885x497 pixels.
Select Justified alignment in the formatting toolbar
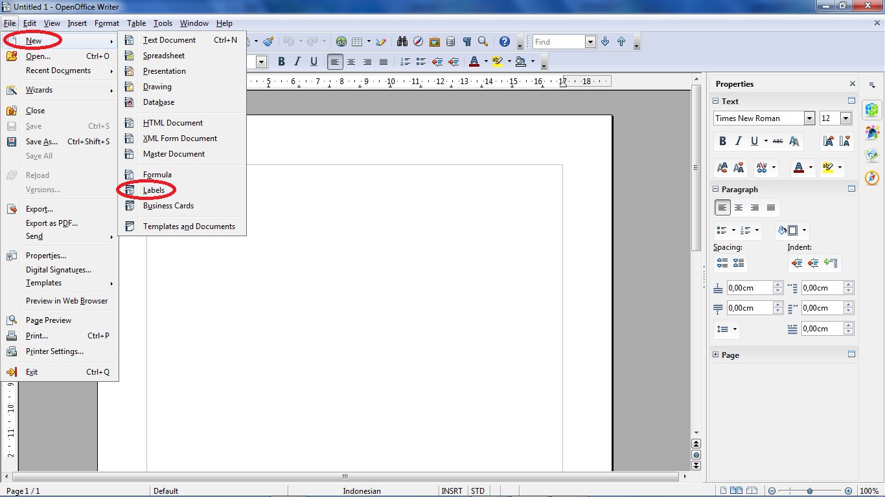(384, 62)
